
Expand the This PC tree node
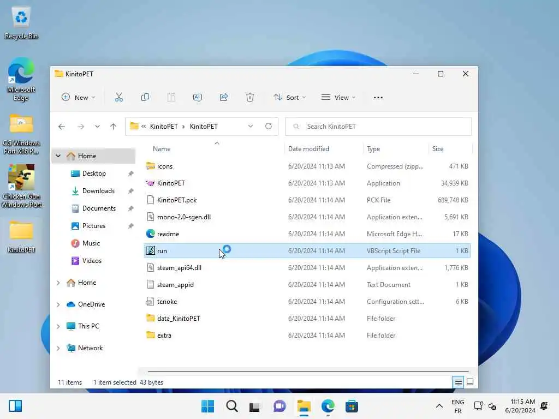58,326
